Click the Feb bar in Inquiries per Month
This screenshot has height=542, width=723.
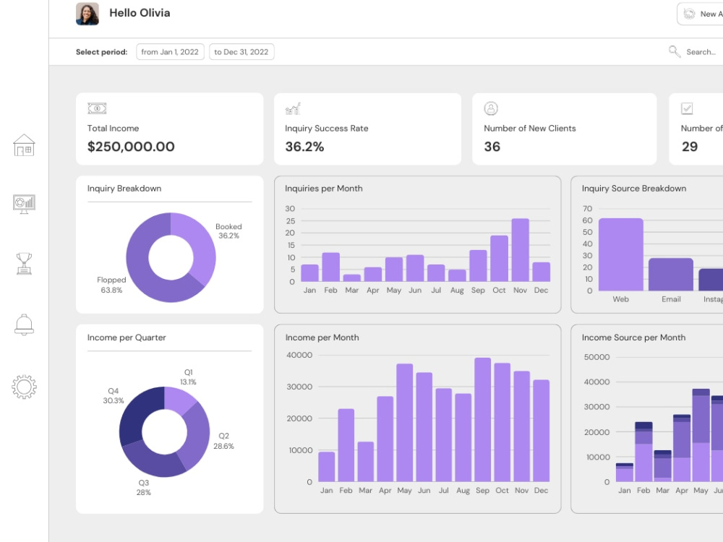330,267
